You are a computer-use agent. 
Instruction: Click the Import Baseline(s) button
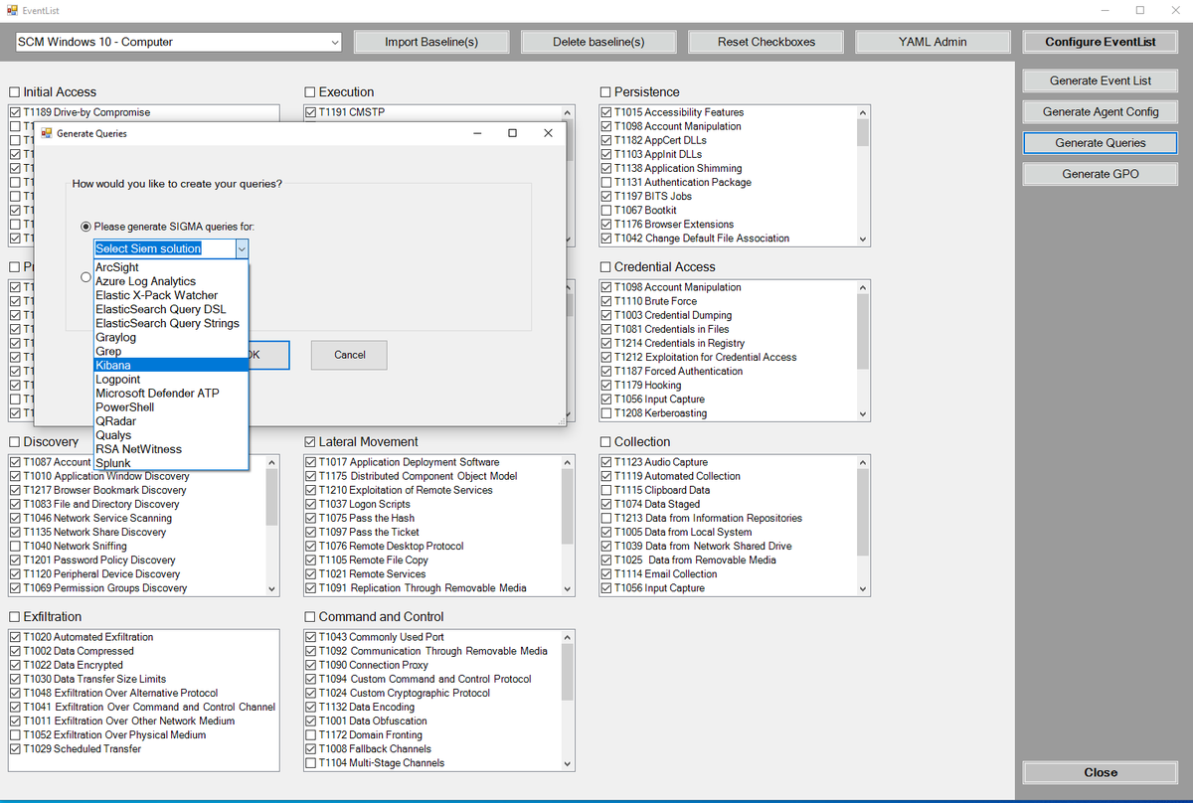pos(431,42)
